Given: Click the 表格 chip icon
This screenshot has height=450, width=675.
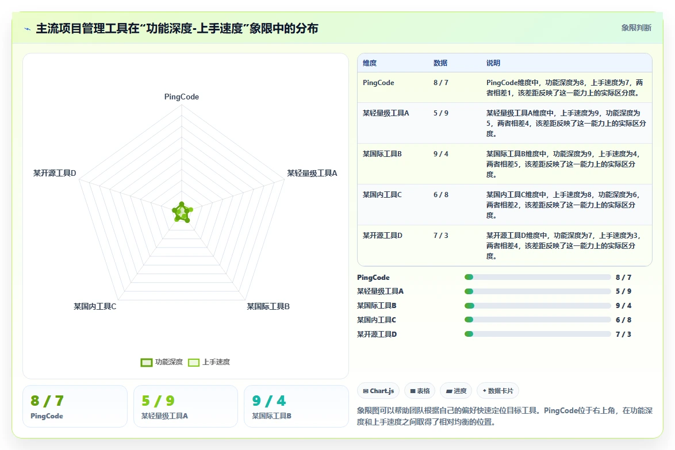Looking at the screenshot, I should (x=413, y=391).
